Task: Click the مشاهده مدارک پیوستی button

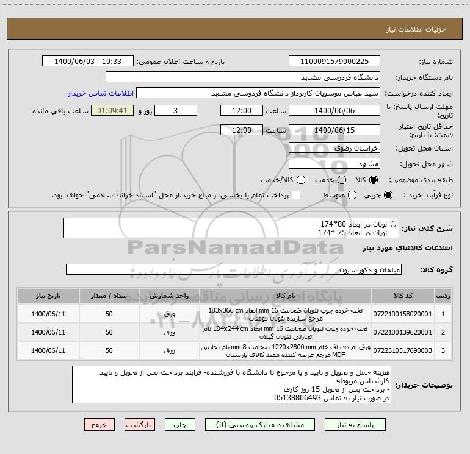Action: pyautogui.click(x=260, y=425)
